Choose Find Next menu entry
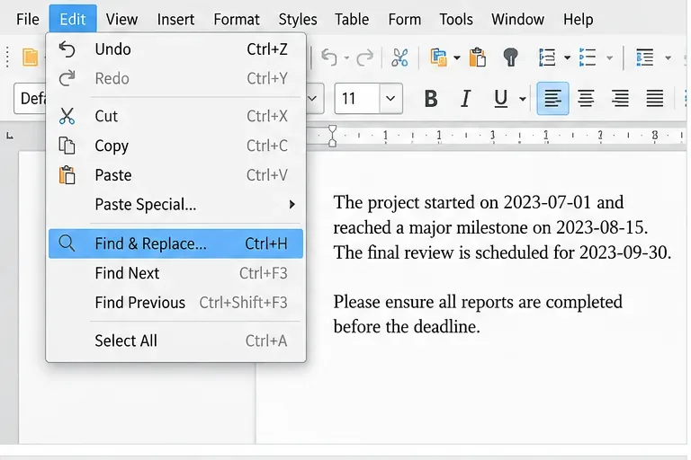Image resolution: width=691 pixels, height=460 pixels. 175,273
